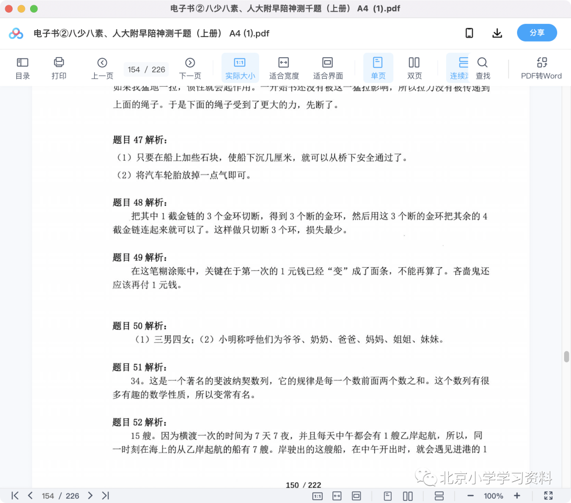Click the bottom bar continuous scroll icon
The height and width of the screenshot is (503, 571).
pyautogui.click(x=439, y=496)
